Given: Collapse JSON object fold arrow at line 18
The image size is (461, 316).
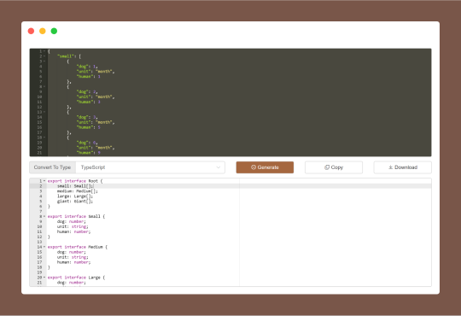Looking at the screenshot, I should pos(44,138).
